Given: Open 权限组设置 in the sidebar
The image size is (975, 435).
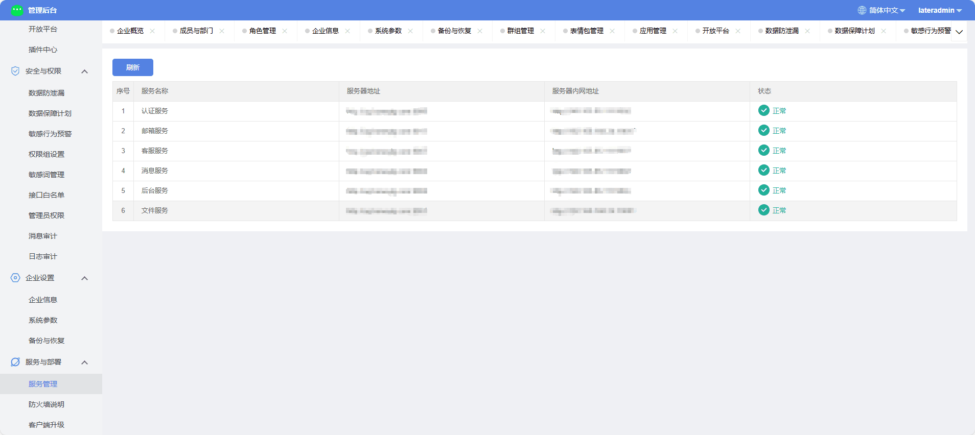Looking at the screenshot, I should [x=47, y=154].
